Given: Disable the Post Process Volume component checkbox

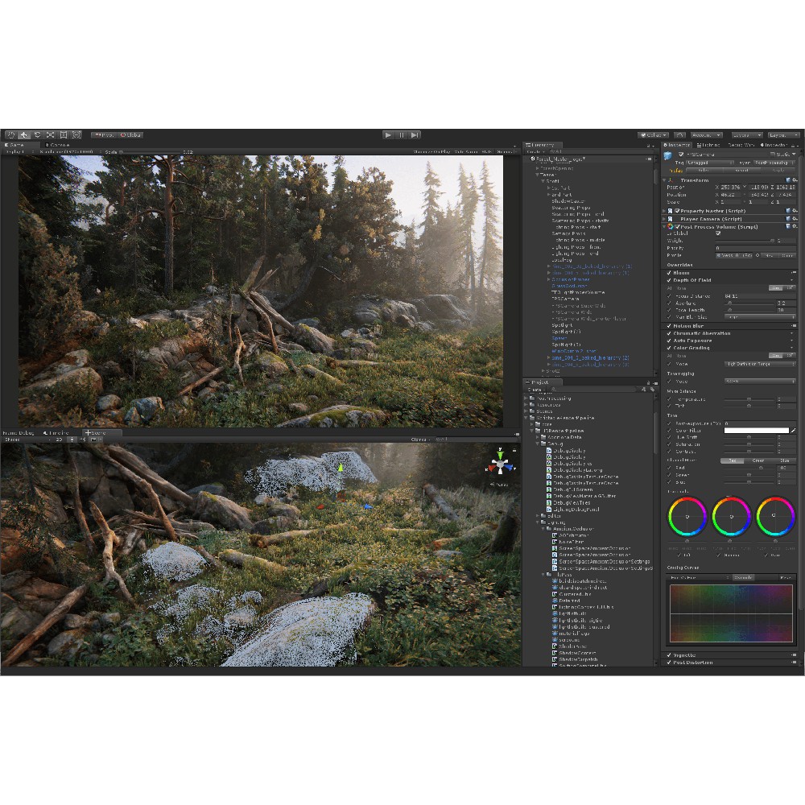Looking at the screenshot, I should 678,226.
